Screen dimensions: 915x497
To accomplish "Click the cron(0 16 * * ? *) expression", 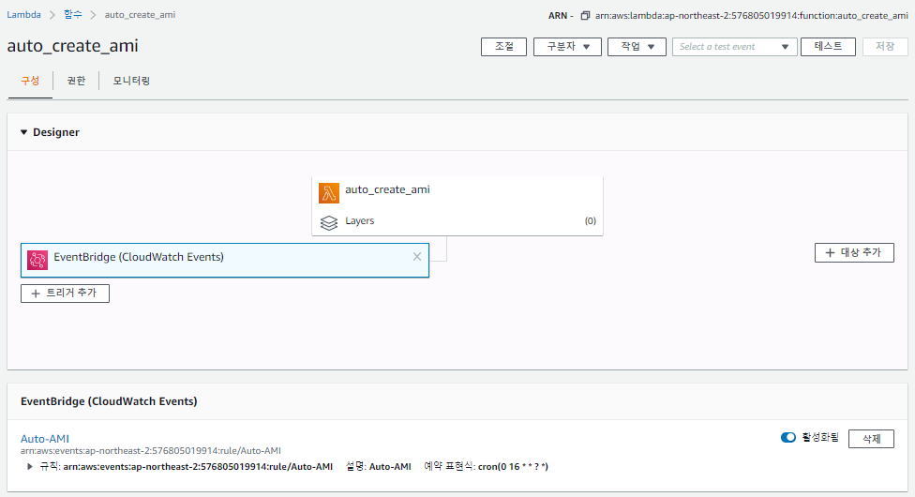I will coord(513,467).
